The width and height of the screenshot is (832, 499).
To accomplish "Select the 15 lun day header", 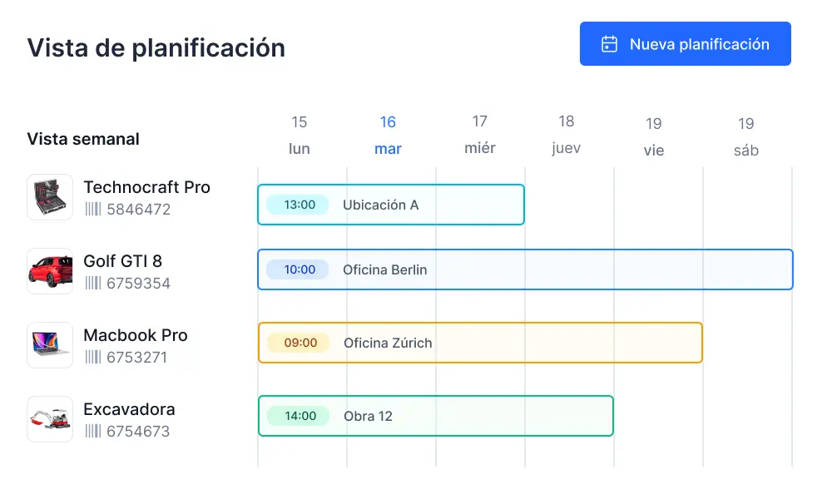I will pos(300,136).
